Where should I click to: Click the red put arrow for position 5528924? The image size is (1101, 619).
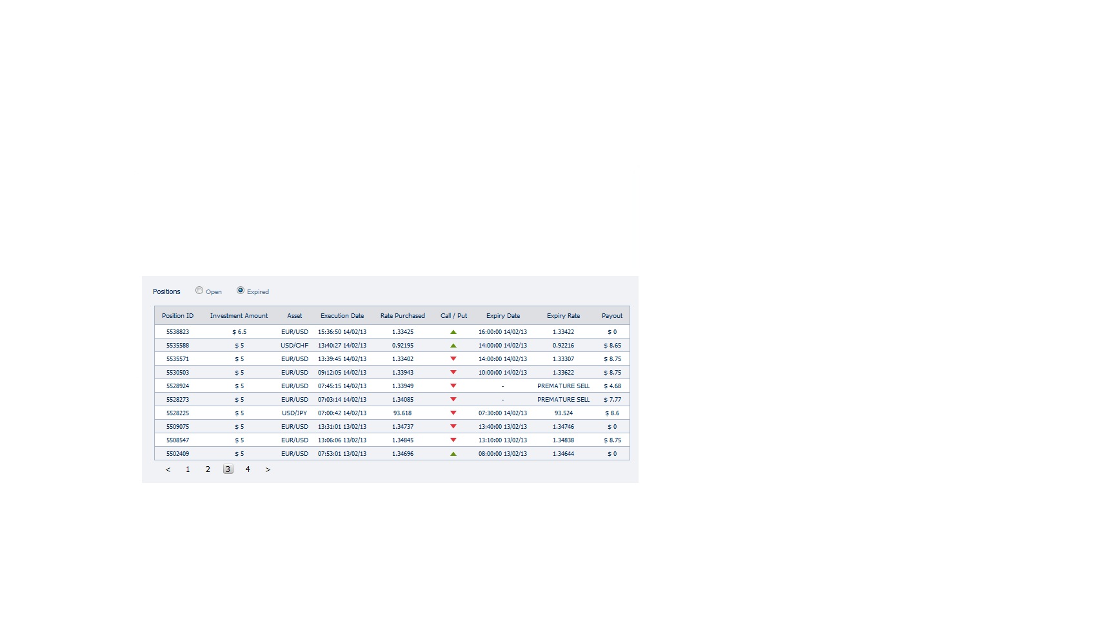pyautogui.click(x=453, y=386)
